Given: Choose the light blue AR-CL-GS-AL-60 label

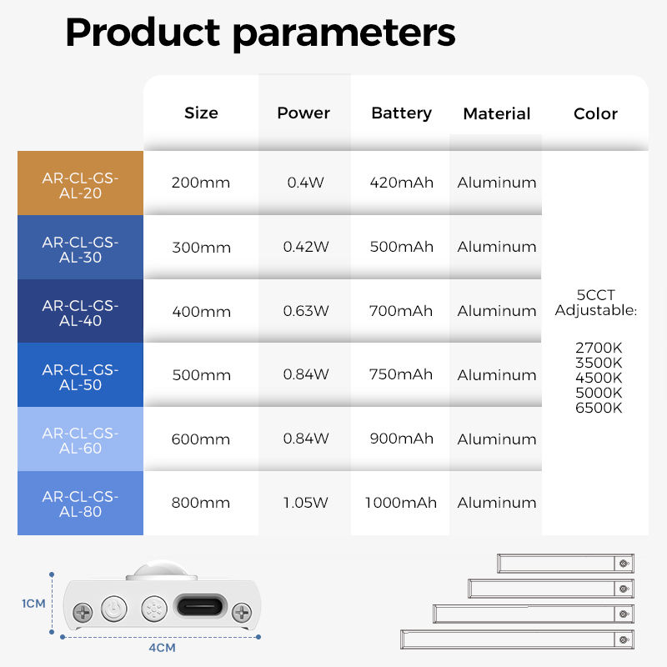Looking at the screenshot, I should 80,440.
